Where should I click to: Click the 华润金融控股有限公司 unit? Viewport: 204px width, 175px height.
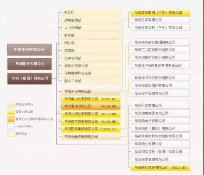91,136
